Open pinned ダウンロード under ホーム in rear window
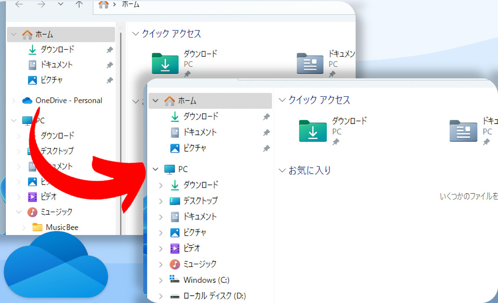498x303 pixels. click(57, 49)
